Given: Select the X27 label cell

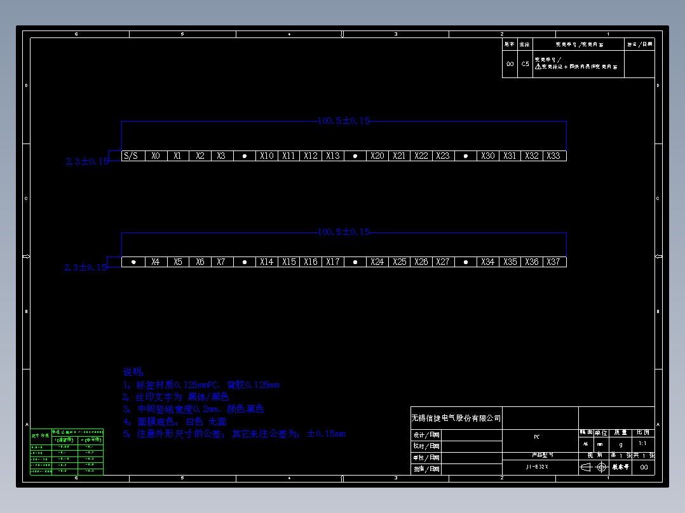Looking at the screenshot, I should click(x=444, y=262).
